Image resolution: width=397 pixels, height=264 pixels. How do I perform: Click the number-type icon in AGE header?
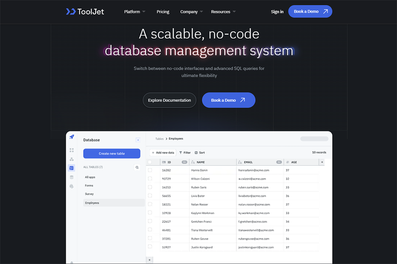[x=287, y=162]
